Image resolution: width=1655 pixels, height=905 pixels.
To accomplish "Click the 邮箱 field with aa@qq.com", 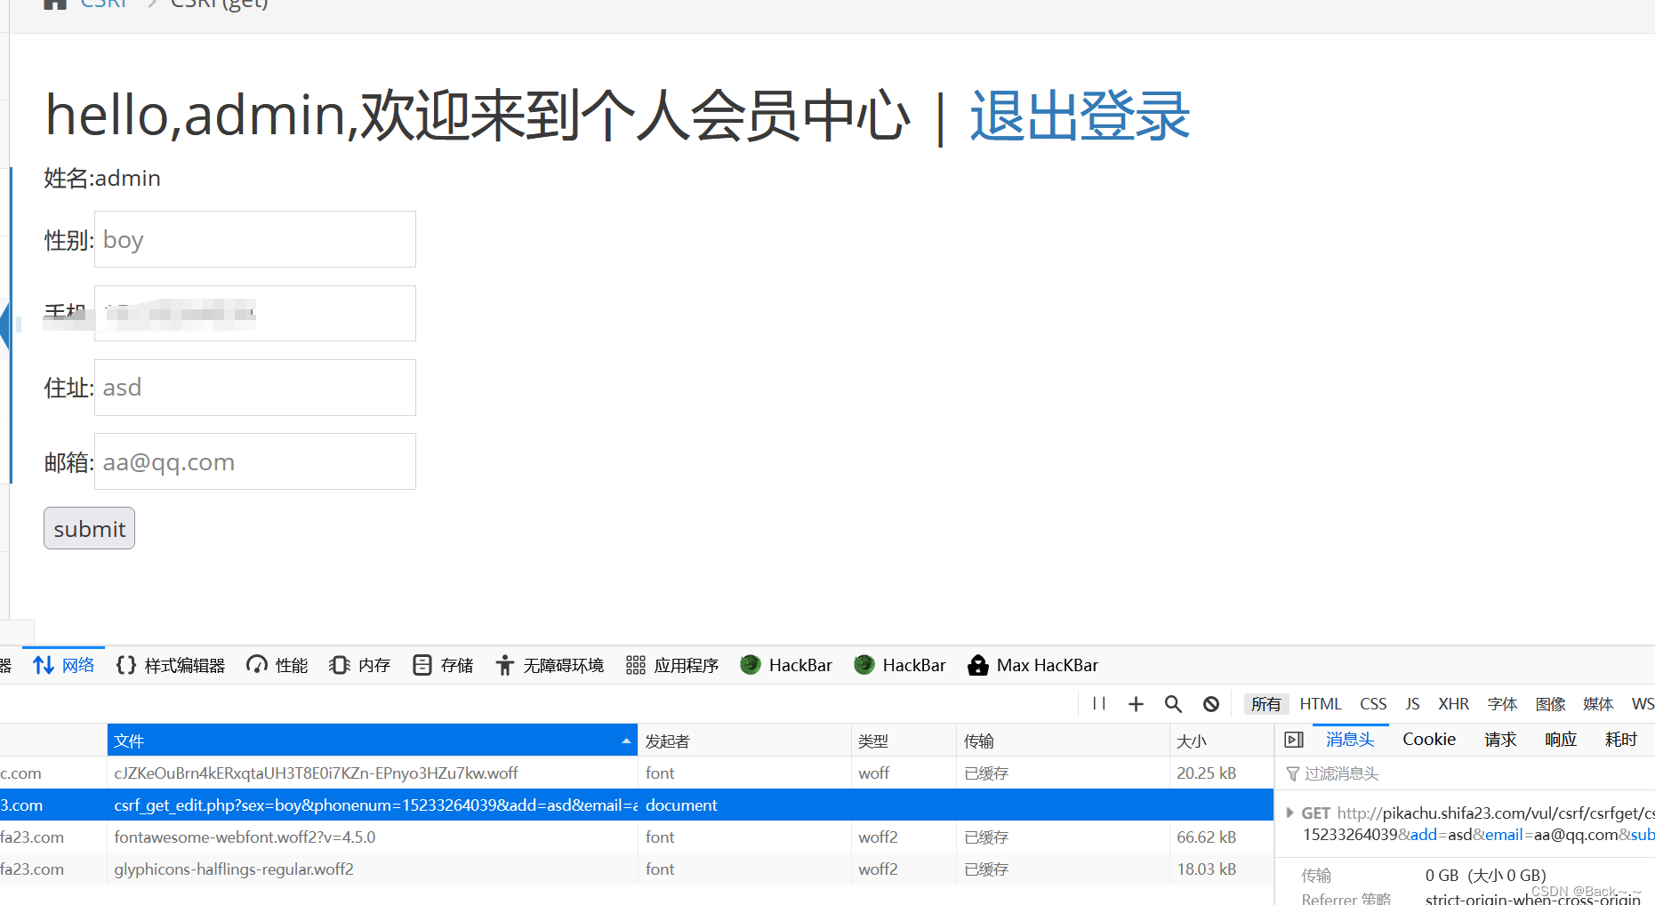I will tap(255, 461).
